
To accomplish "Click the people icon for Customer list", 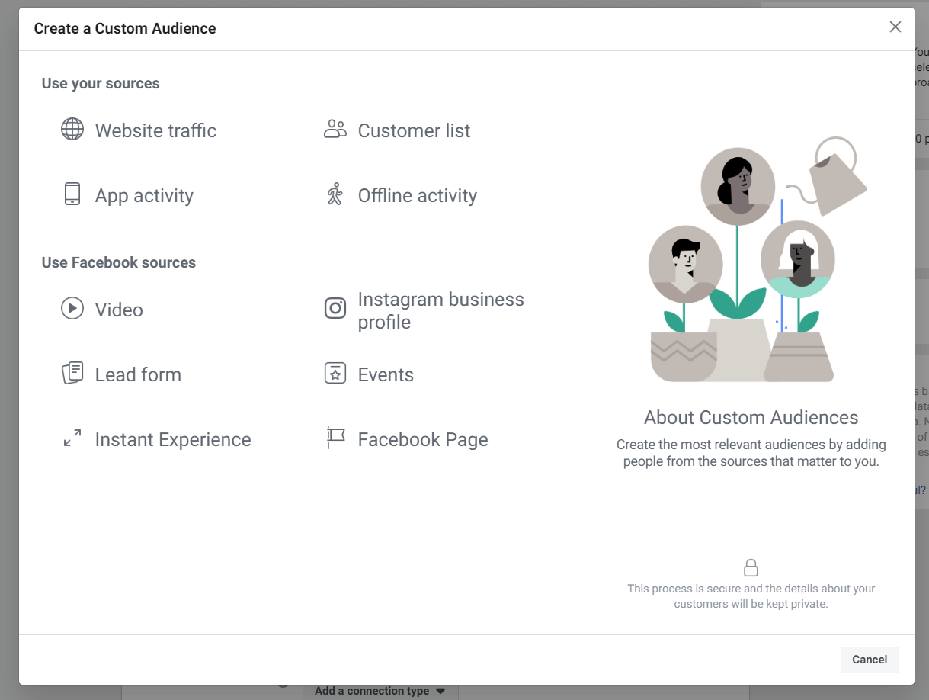I will (x=335, y=129).
